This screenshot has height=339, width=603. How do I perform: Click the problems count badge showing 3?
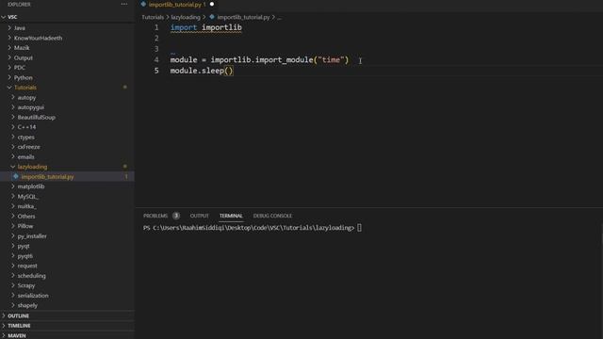[176, 216]
